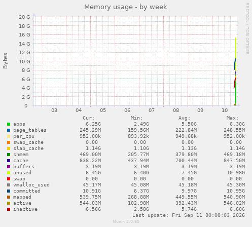Click the per_cpu pale yellow swatch
This screenshot has height=227, width=252.
click(x=9, y=136)
